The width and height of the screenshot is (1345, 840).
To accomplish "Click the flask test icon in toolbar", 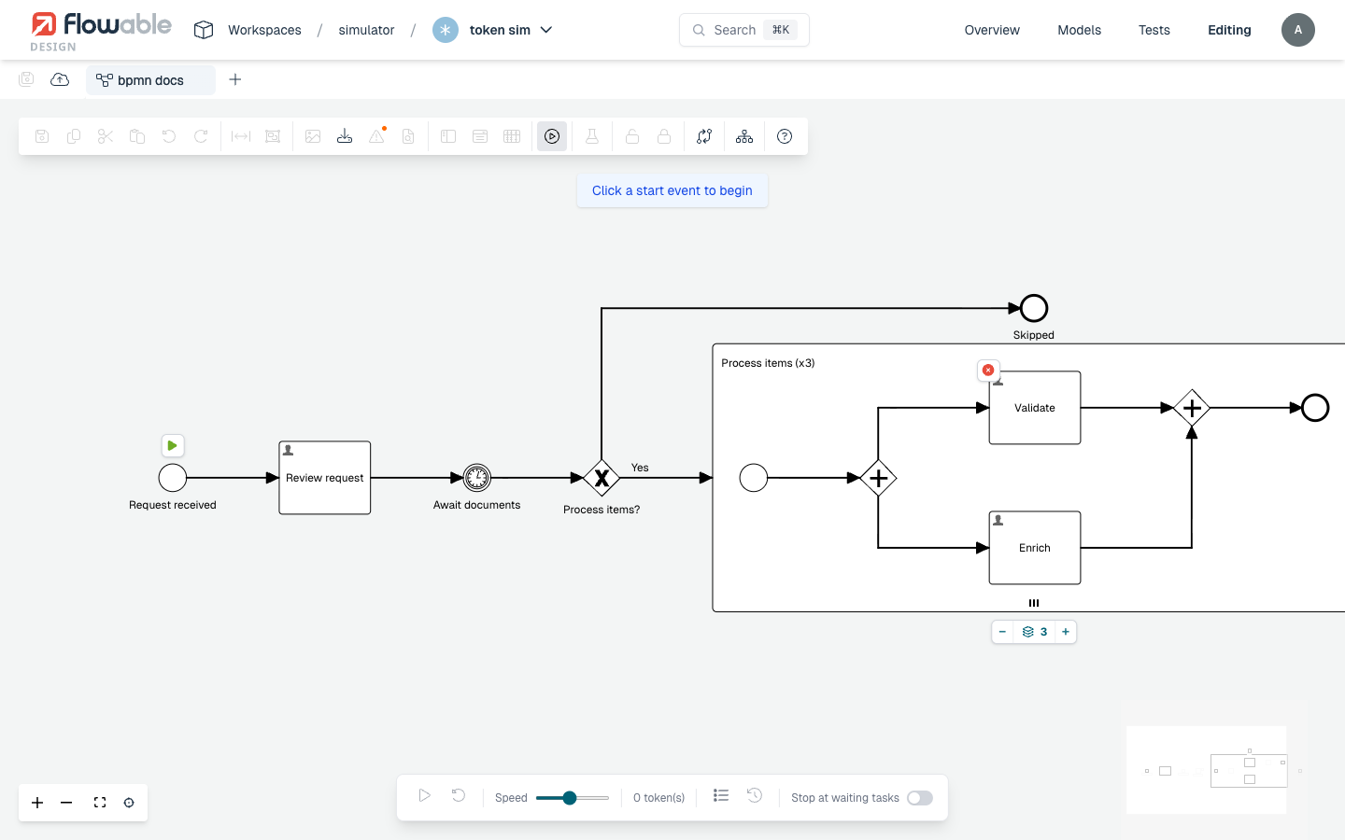I will pos(591,136).
